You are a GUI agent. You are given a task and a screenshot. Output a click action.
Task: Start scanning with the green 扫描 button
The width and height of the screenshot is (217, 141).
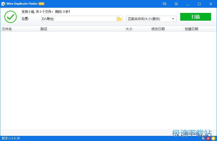[x=196, y=17]
